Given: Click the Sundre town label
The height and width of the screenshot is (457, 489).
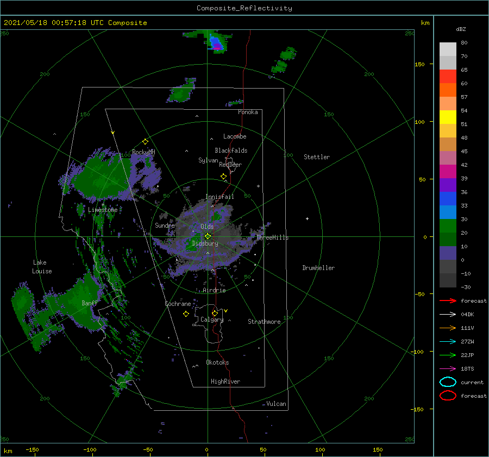Looking at the screenshot, I should 165,225.
